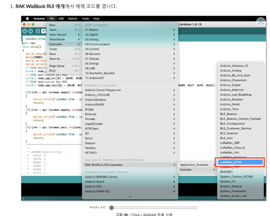Choose Save As... menu entry
Image resolution: width=270 pixels, height=216 pixels.
point(64,59)
